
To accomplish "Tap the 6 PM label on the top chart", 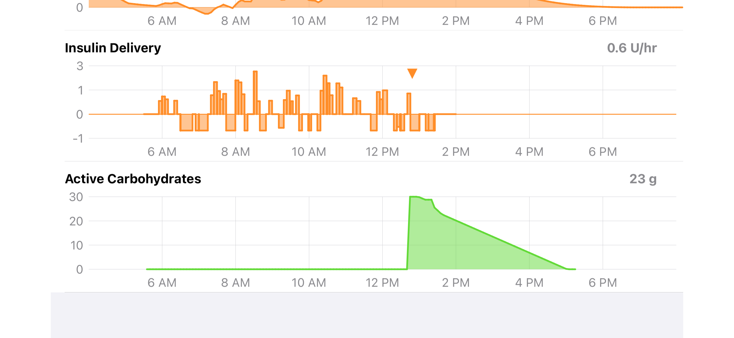I will pos(603,21).
